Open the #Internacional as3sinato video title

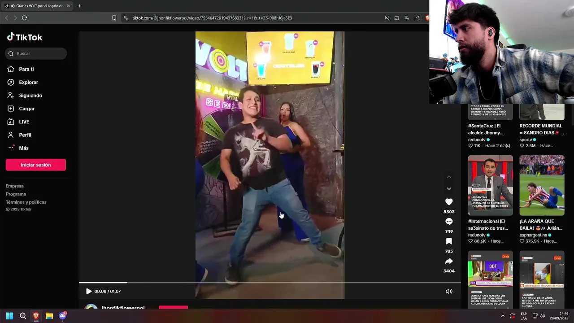click(x=489, y=225)
